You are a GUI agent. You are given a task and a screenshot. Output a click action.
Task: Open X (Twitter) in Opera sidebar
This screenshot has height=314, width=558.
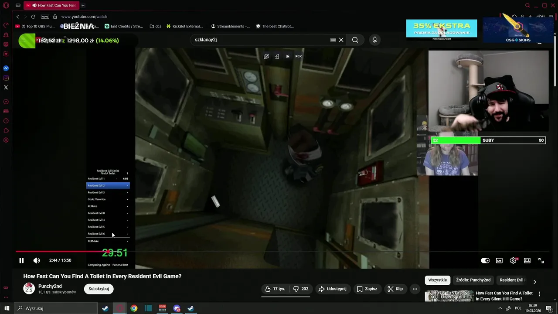click(6, 88)
